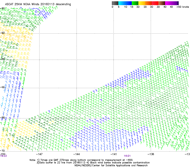
Task: Click the purple time stamp '13:22'
Action: 3,156
